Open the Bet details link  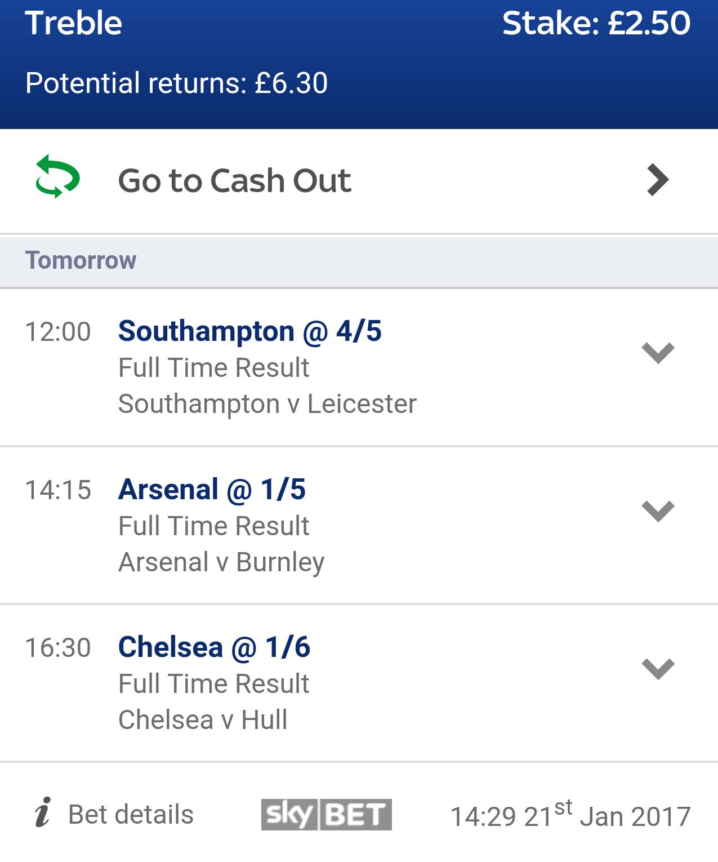coord(131,815)
